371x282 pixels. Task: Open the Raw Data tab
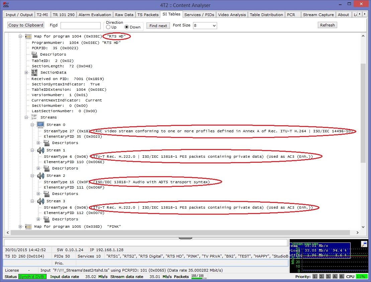point(124,15)
